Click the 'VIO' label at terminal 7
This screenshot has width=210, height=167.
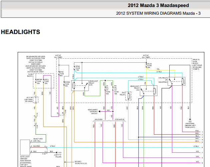197,151
